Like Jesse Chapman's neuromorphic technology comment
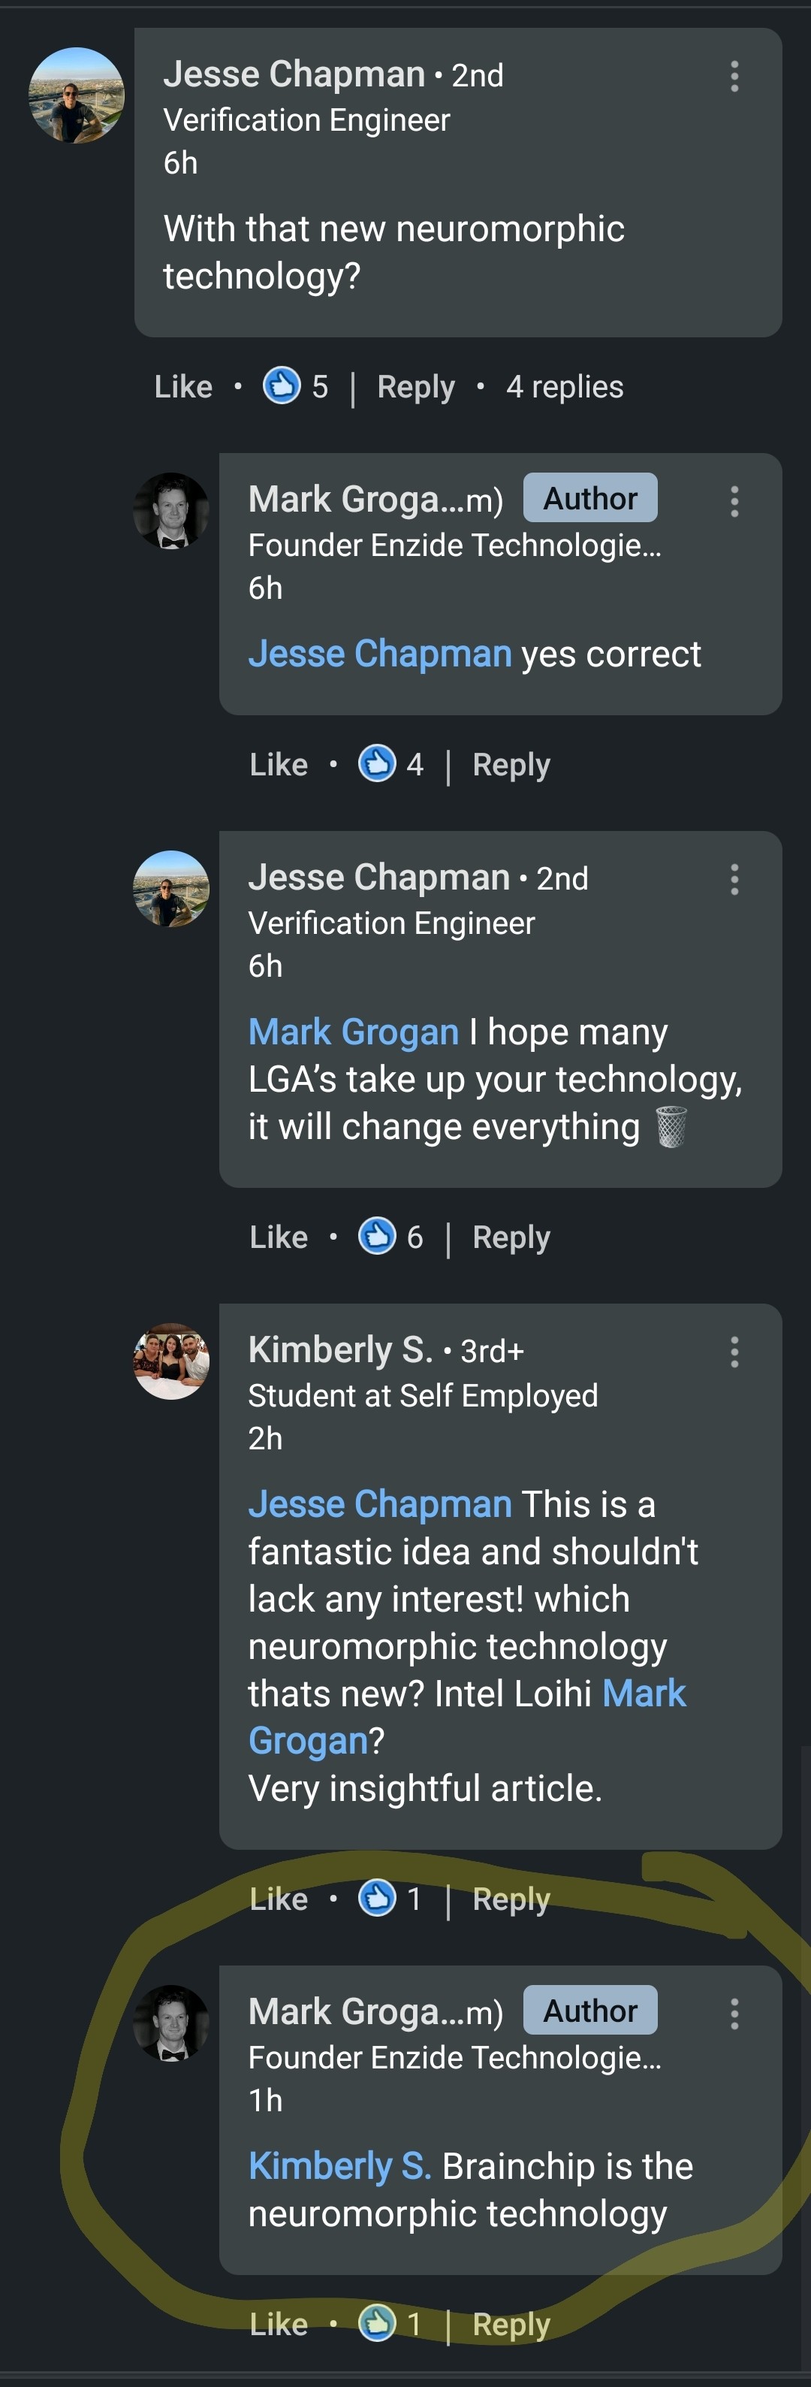This screenshot has height=2387, width=811. [183, 386]
